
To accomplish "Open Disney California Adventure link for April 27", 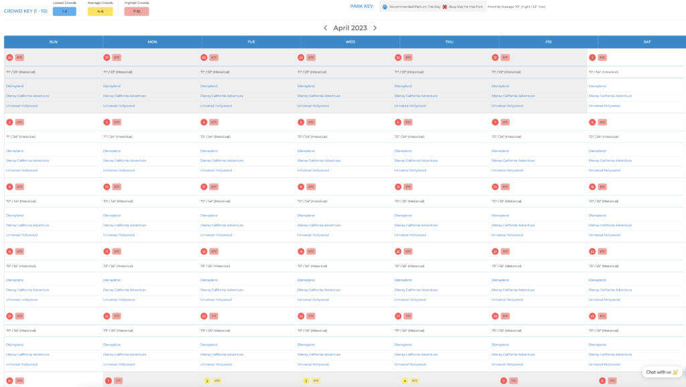I will tap(415, 355).
